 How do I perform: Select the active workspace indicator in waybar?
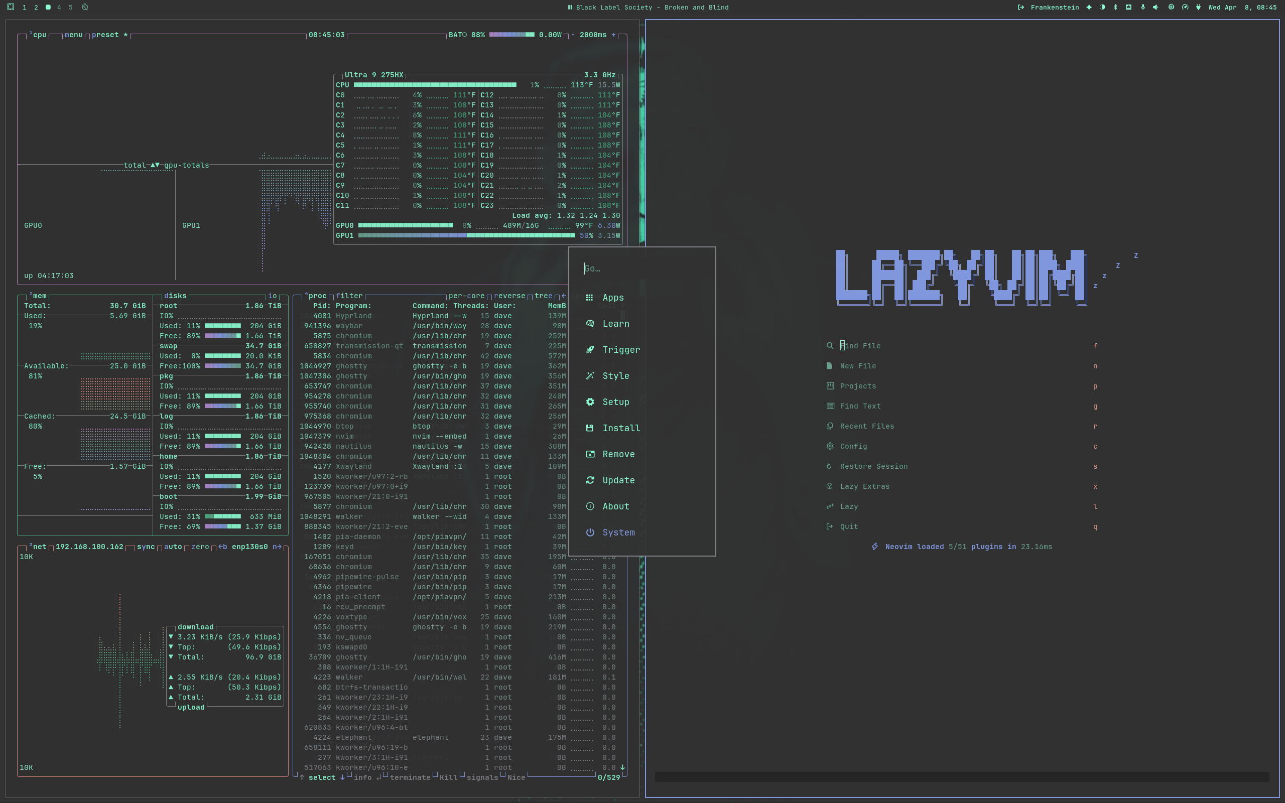[x=48, y=8]
